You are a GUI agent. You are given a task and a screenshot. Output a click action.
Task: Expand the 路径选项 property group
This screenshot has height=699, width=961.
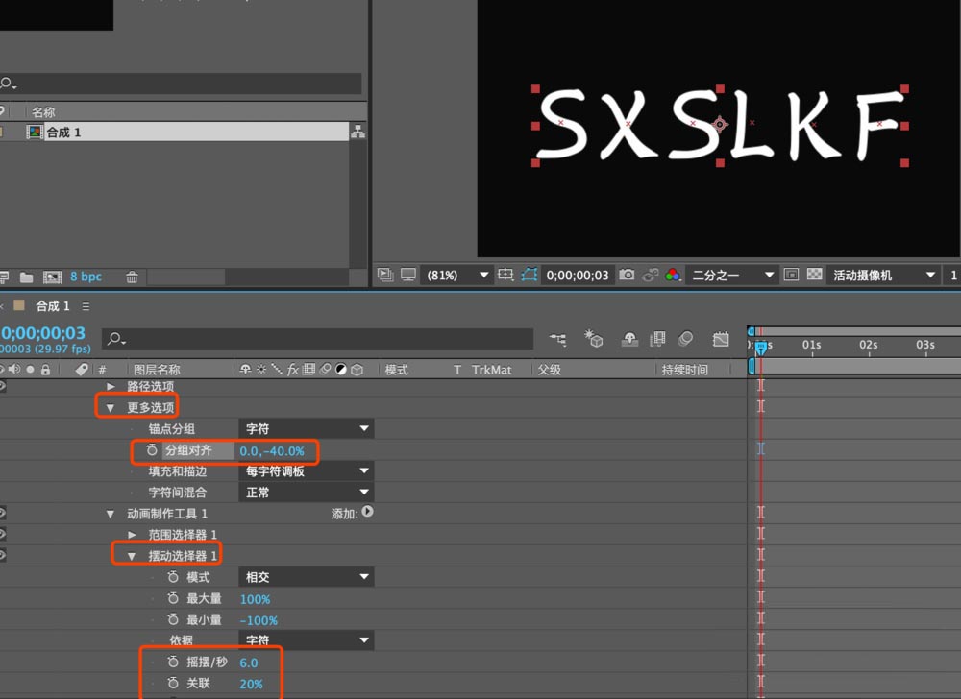pyautogui.click(x=111, y=386)
